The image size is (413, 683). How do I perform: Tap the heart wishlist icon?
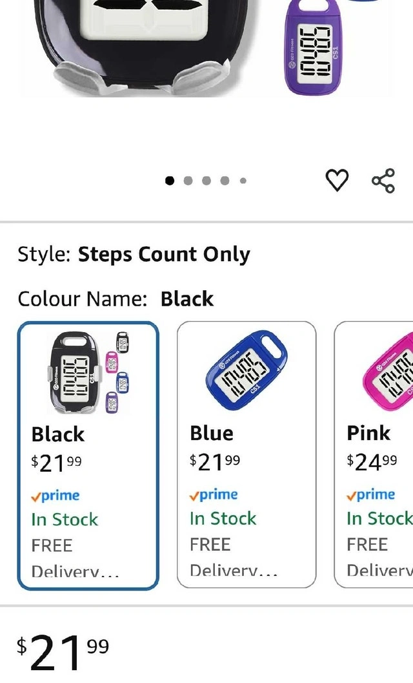tap(337, 180)
